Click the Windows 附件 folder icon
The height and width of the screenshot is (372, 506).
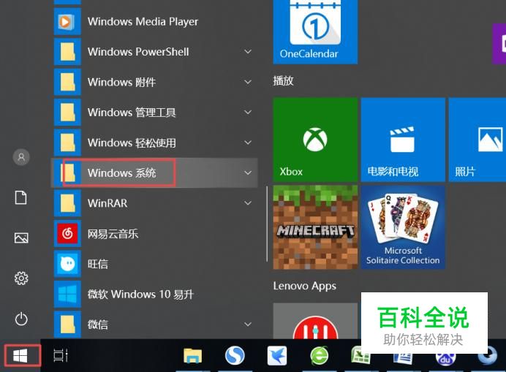[x=67, y=82]
